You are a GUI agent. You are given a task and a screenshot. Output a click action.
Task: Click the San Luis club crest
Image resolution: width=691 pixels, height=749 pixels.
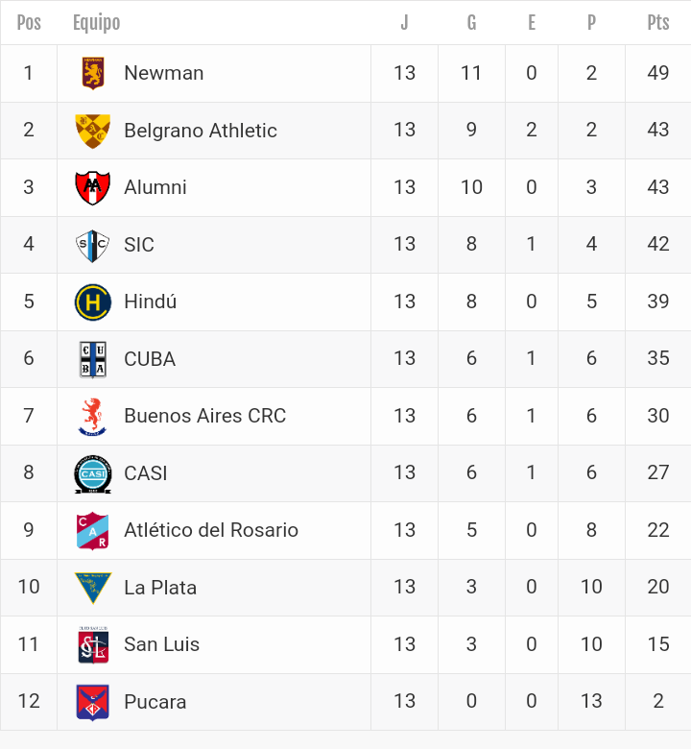pos(93,644)
